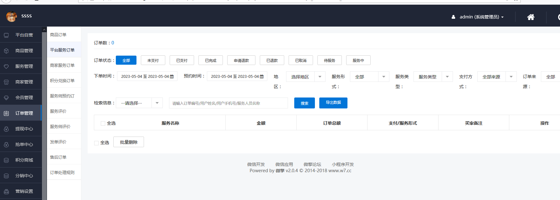Filter orders by 未支付 status
Image resolution: width=560 pixels, height=200 pixels.
153,60
